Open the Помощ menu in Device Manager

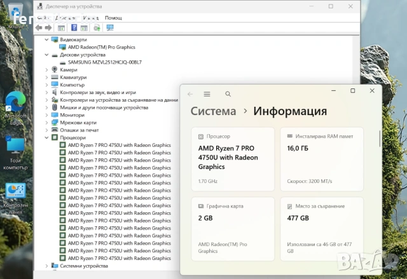pos(113,18)
